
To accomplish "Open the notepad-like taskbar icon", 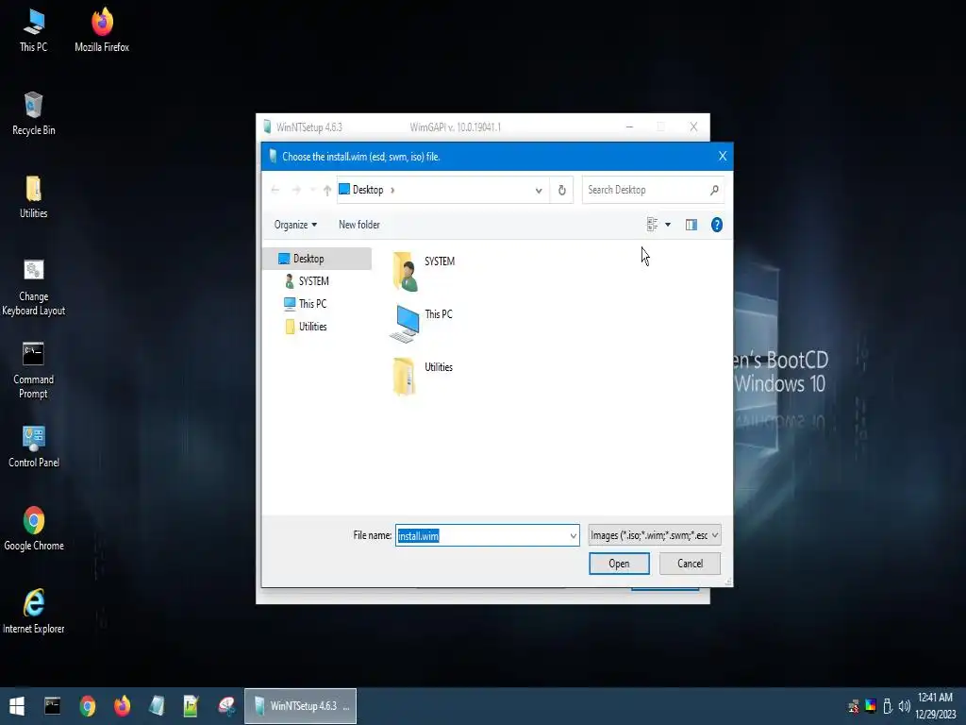I will (157, 706).
